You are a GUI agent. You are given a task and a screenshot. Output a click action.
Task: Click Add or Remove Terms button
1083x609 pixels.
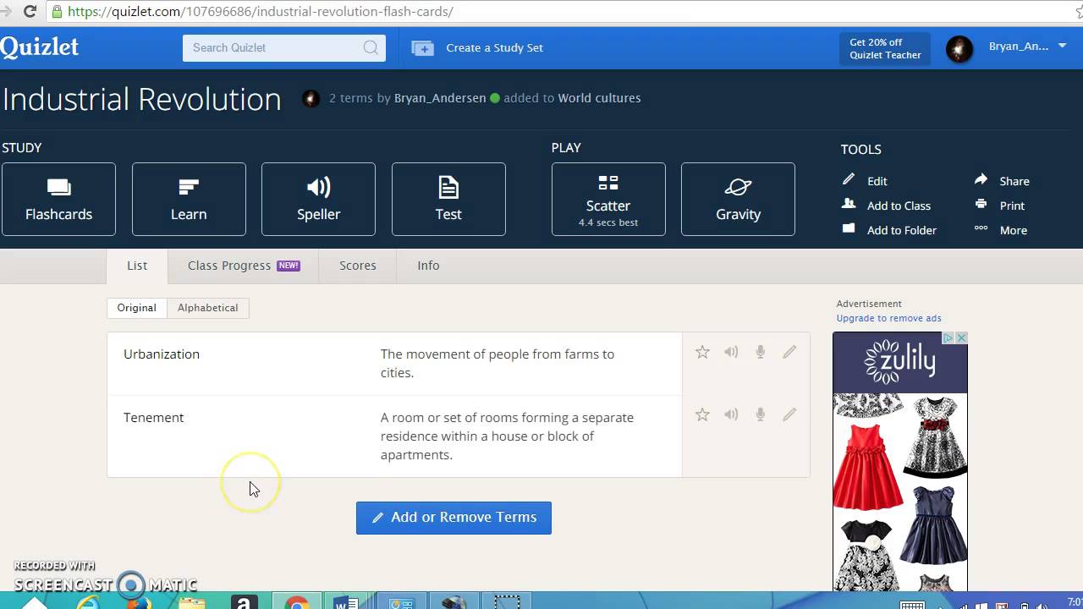point(454,518)
